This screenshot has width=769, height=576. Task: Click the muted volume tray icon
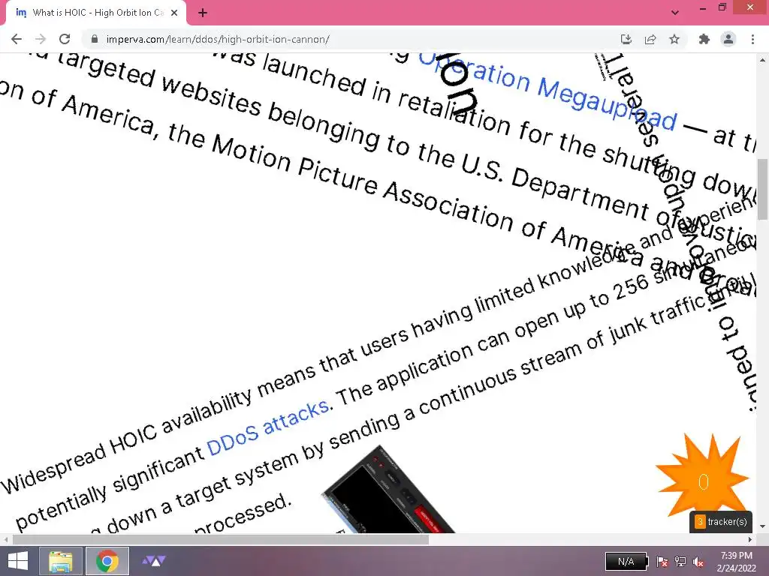coord(698,562)
